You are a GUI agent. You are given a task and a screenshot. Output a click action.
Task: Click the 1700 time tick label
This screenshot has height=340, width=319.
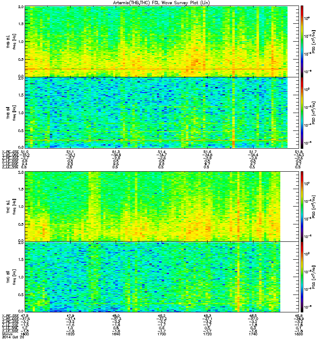[162, 334]
